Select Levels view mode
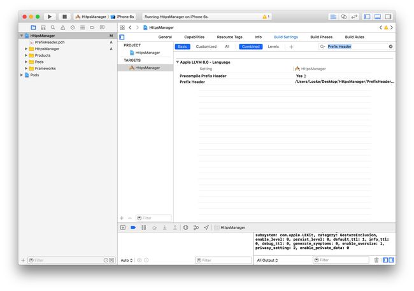 tap(273, 46)
